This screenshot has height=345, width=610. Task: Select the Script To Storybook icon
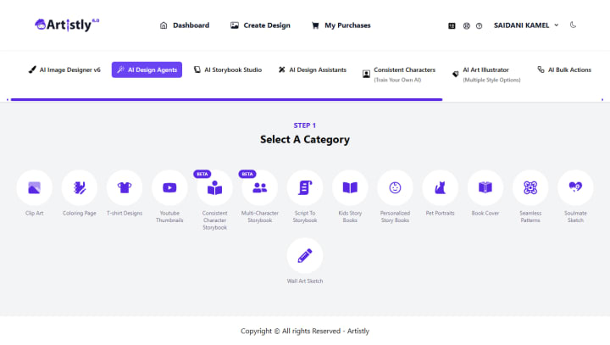click(x=305, y=187)
